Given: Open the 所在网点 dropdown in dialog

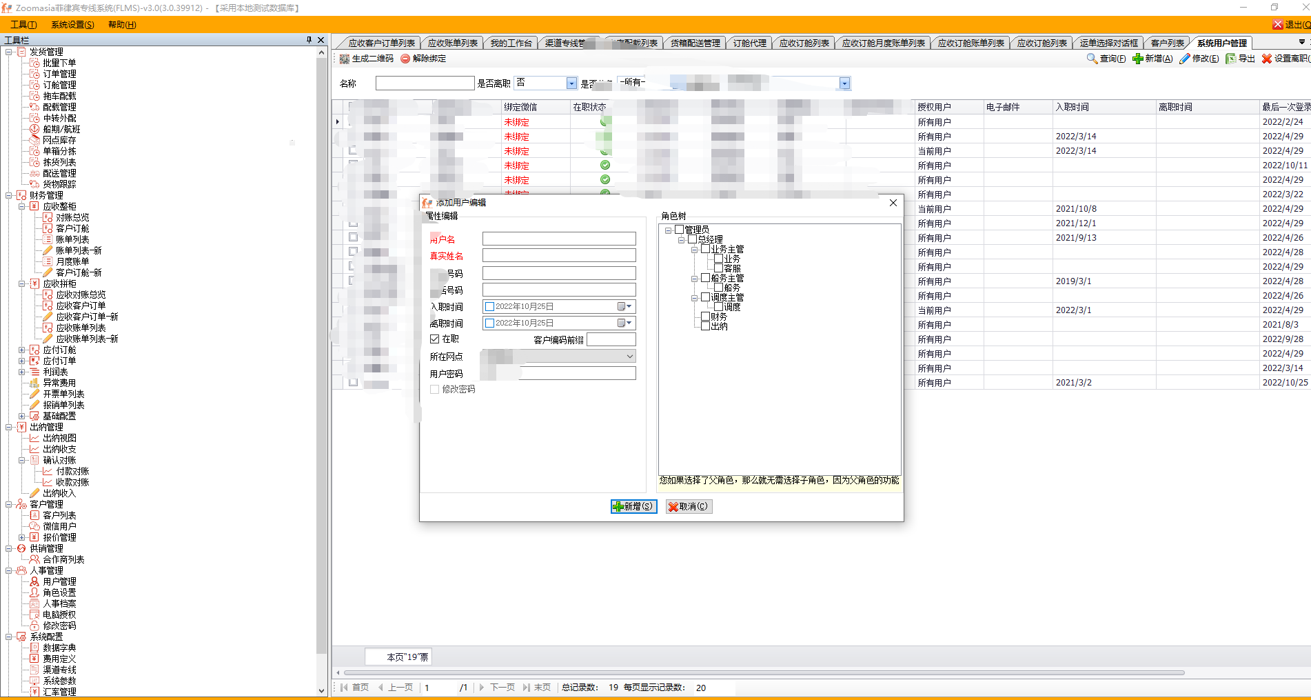Looking at the screenshot, I should tap(629, 357).
